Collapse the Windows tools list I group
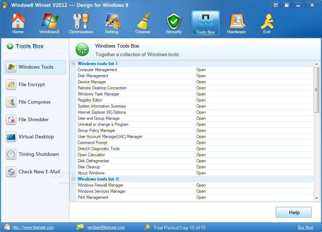The image size is (322, 232). (x=73, y=64)
